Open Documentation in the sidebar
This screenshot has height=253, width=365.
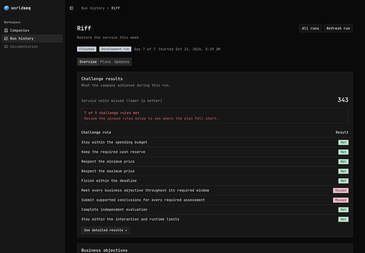pos(32,47)
